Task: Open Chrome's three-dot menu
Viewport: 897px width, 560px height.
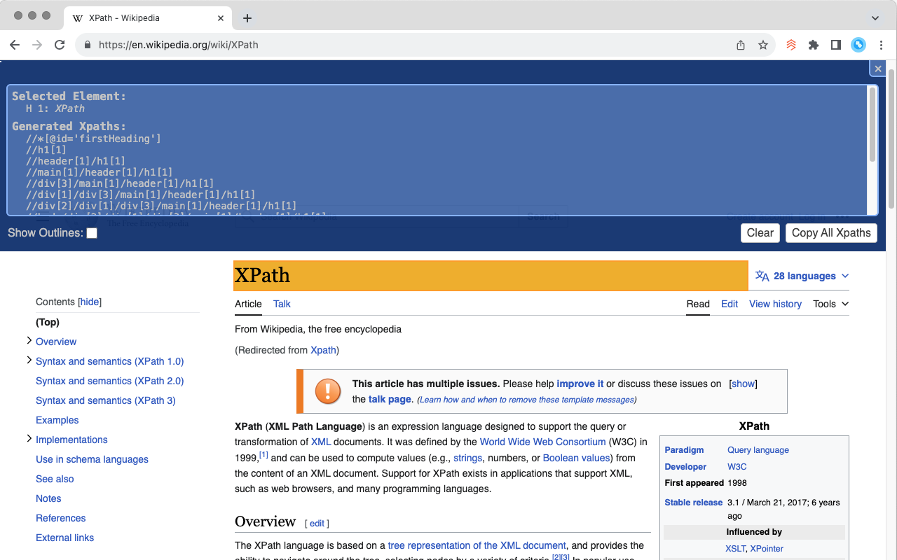Action: point(881,44)
